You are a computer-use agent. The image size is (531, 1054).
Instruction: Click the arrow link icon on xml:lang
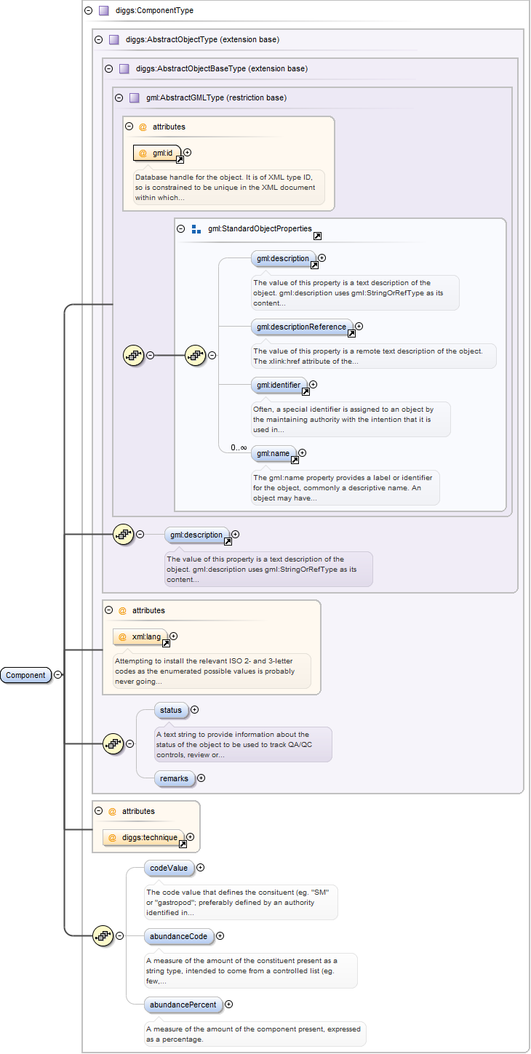(166, 643)
